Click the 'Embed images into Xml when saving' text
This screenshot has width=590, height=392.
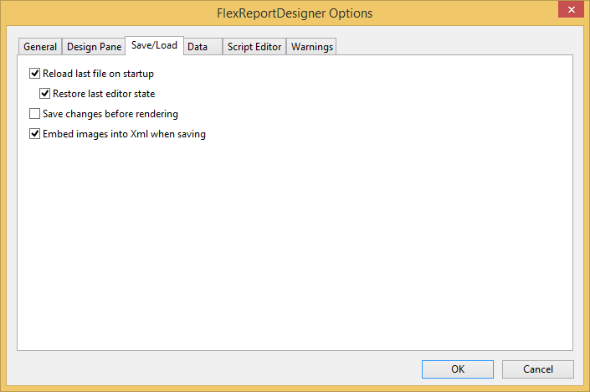click(124, 134)
